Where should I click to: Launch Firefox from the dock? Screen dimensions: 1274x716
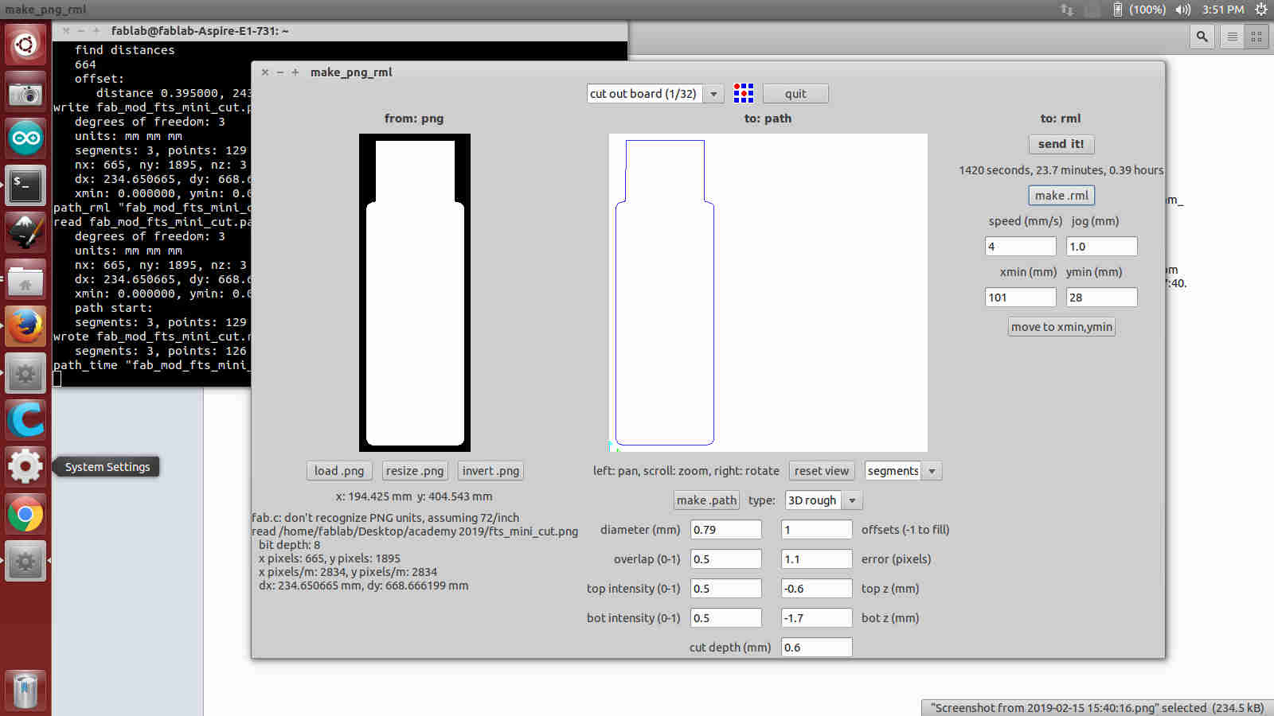click(x=25, y=326)
